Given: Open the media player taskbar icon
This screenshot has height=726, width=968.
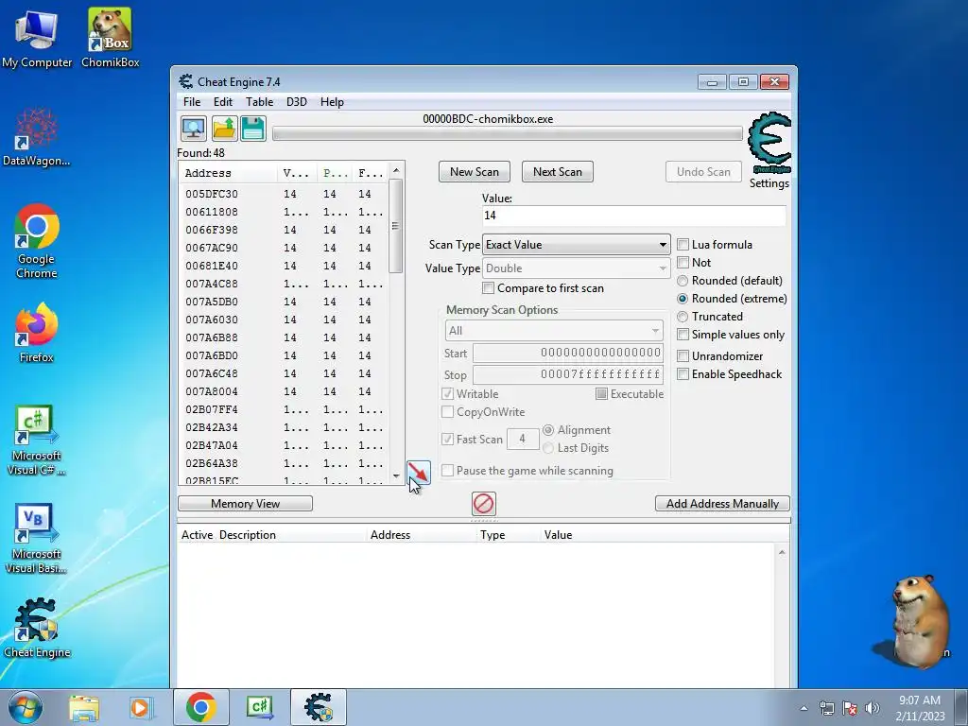Looking at the screenshot, I should point(140,708).
